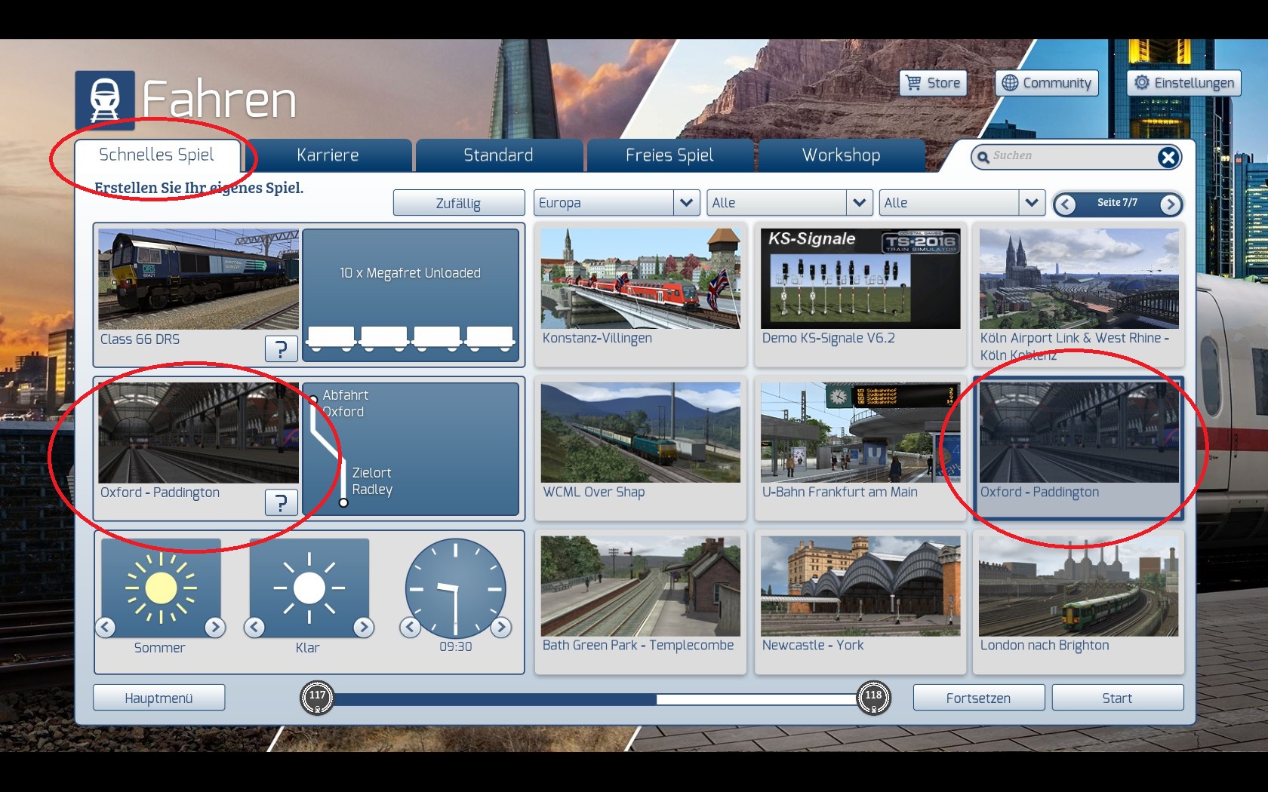1268x792 pixels.
Task: Choose the Oxford - Paddington card above London nach Brighton
Action: click(x=1079, y=448)
